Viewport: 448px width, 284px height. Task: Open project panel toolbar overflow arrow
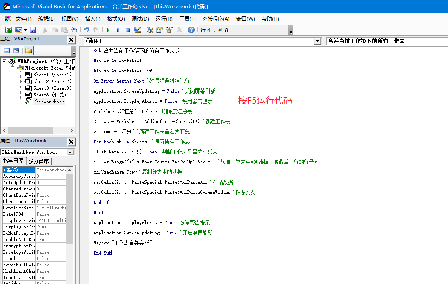73,51
